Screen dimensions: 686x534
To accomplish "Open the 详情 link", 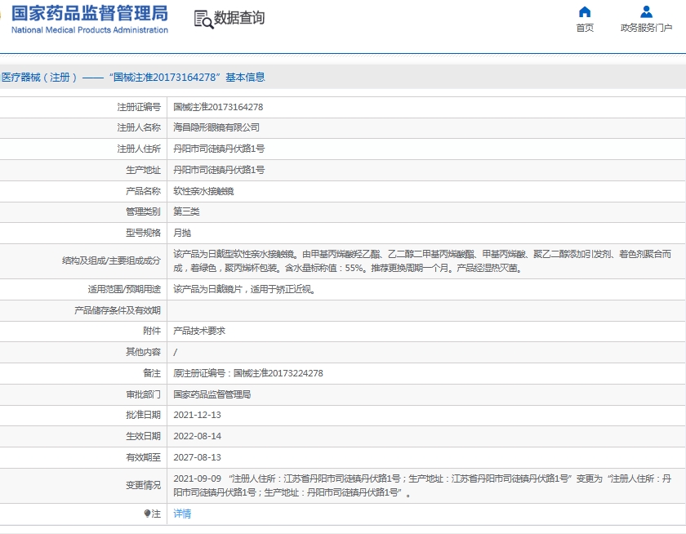I will (182, 514).
